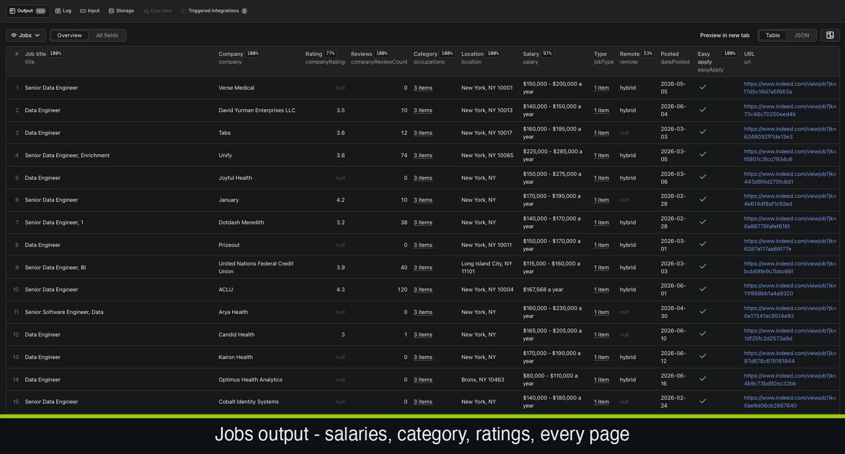Open Triggered integrations tab
This screenshot has height=454, width=845.
click(214, 11)
